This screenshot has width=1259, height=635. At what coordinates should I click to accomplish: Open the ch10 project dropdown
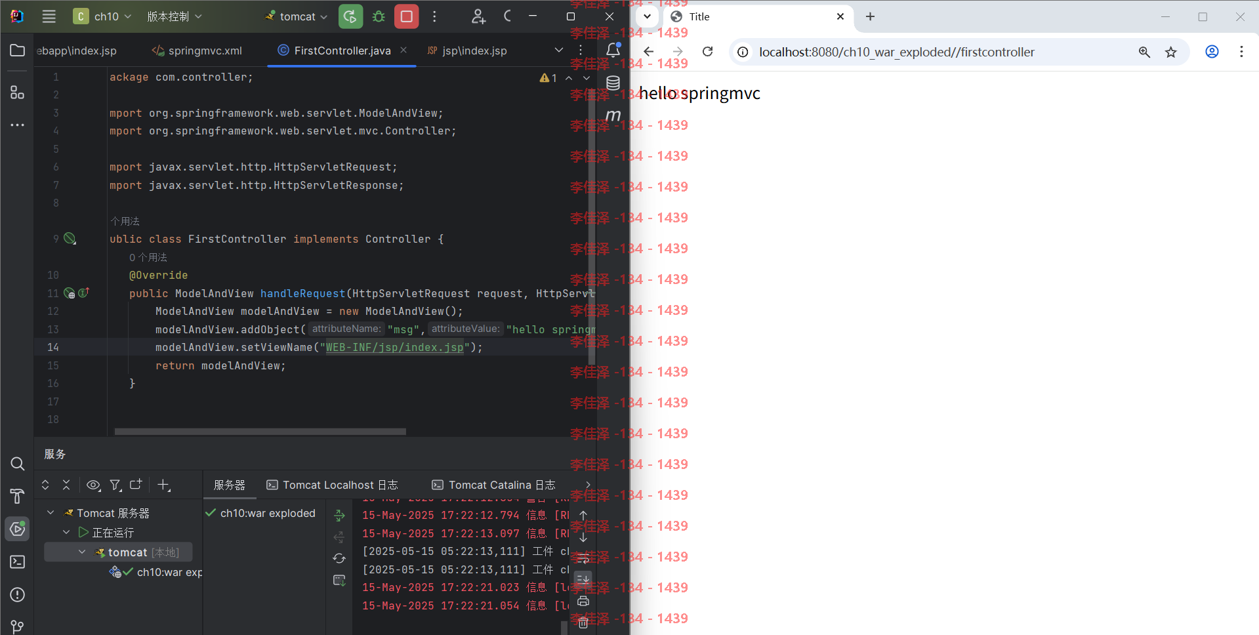[102, 16]
